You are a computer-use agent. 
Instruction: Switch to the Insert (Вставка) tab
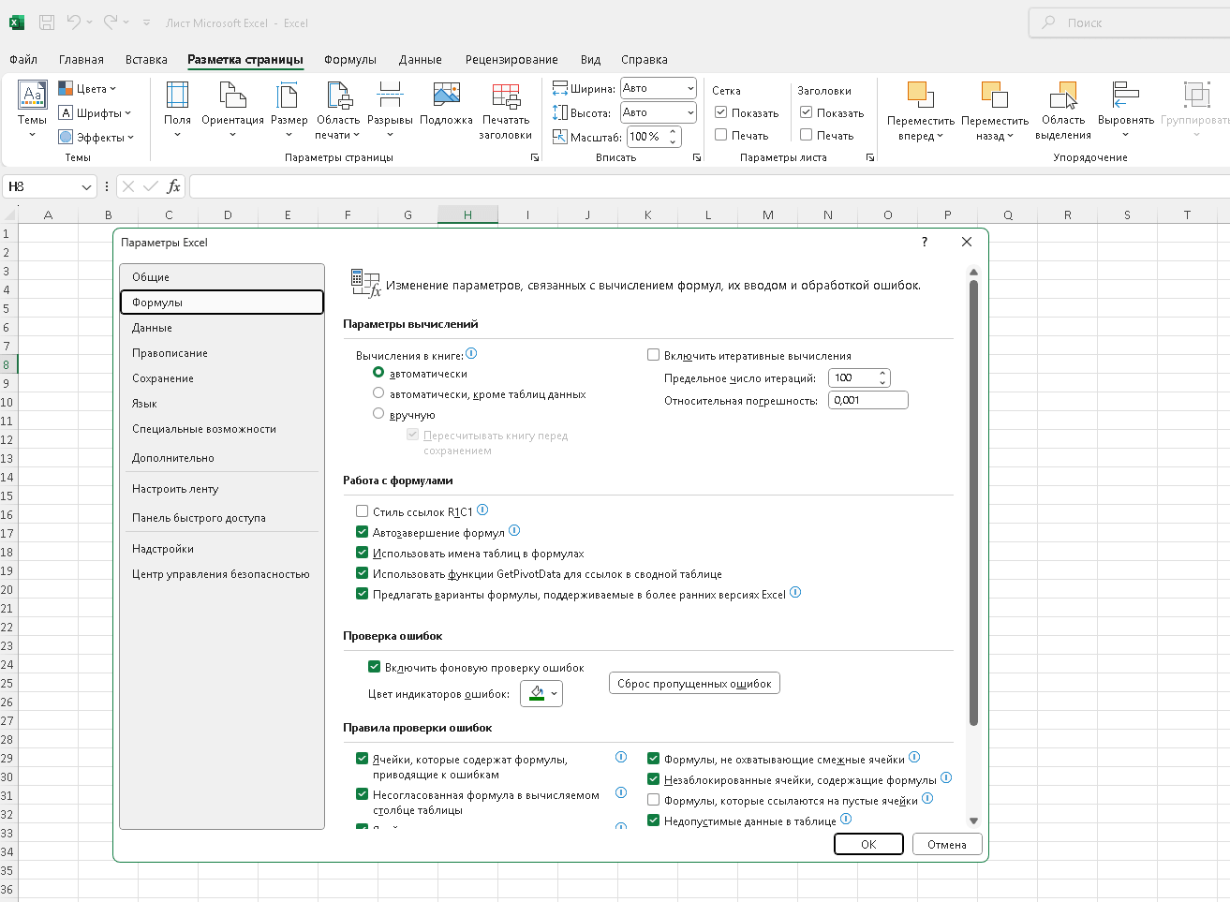pos(146,59)
